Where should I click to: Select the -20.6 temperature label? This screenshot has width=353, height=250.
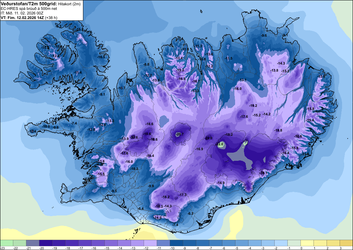tap(134, 138)
